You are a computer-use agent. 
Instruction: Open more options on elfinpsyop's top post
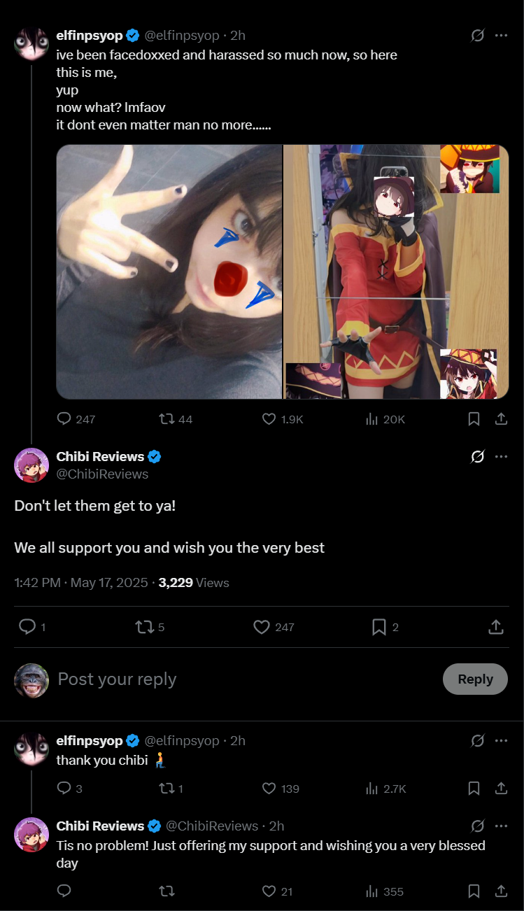point(501,36)
